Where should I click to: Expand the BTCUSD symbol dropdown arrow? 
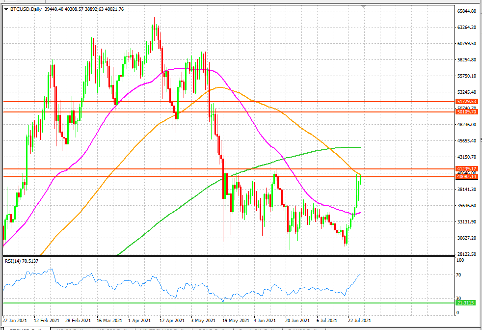[6, 8]
